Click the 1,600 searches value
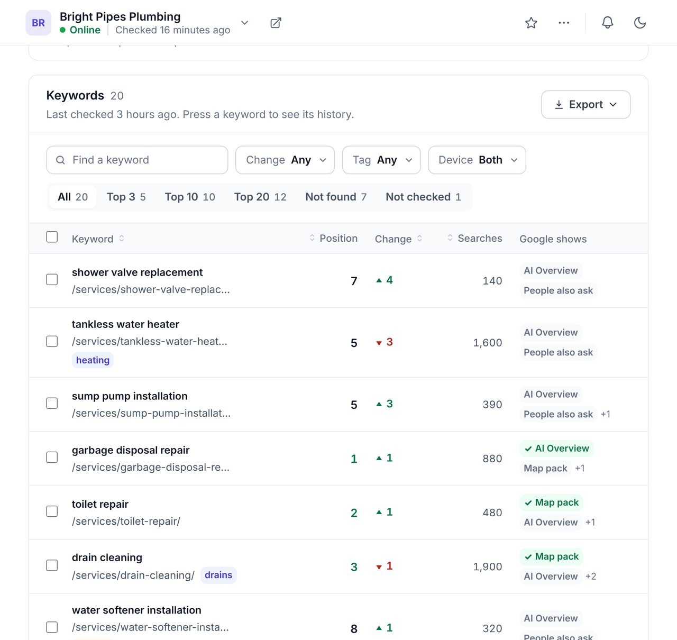677x640 pixels. point(488,343)
